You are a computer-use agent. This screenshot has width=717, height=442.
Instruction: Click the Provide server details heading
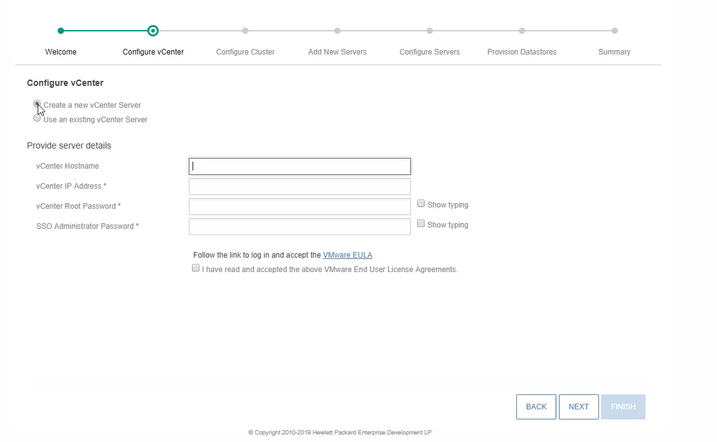[69, 145]
